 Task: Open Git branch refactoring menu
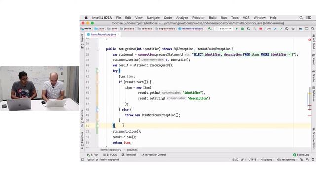tap(287, 160)
